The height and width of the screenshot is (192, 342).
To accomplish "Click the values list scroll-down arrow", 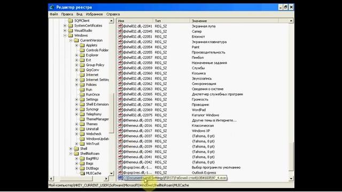I will click(291, 179).
